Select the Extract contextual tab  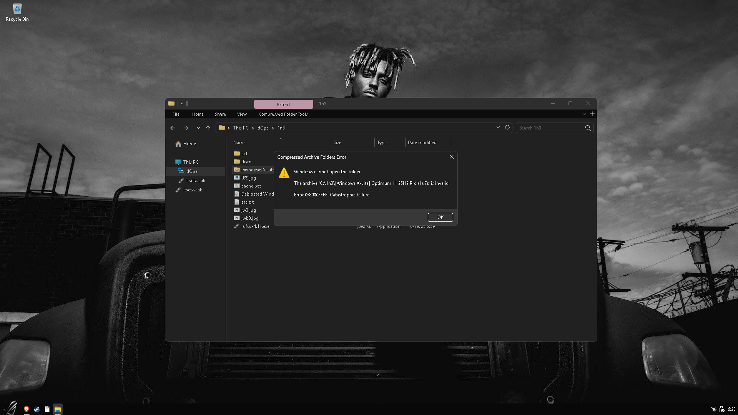(283, 105)
